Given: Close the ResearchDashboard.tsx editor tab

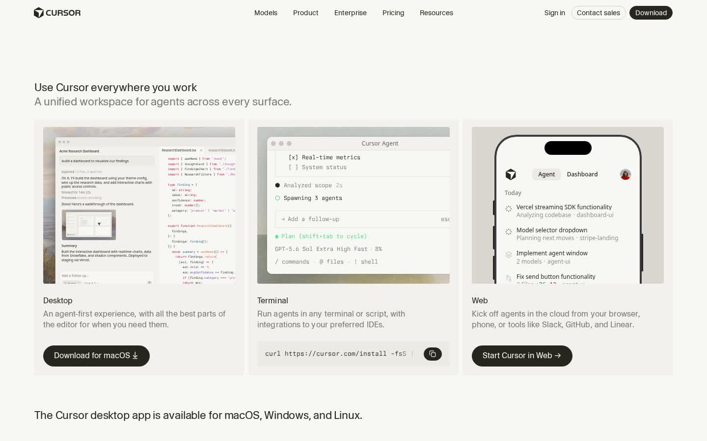Looking at the screenshot, I should [x=201, y=150].
